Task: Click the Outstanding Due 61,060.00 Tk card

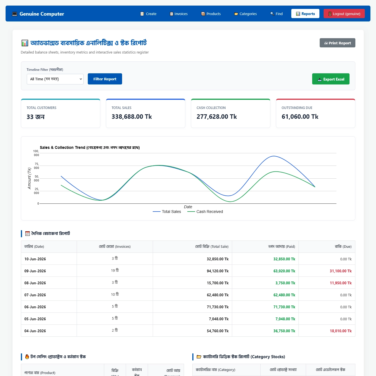Action: pos(316,113)
